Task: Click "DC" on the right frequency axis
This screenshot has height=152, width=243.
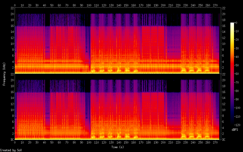Action: (x=224, y=139)
